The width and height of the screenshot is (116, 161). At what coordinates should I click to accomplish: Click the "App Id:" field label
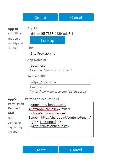coord(32,28)
